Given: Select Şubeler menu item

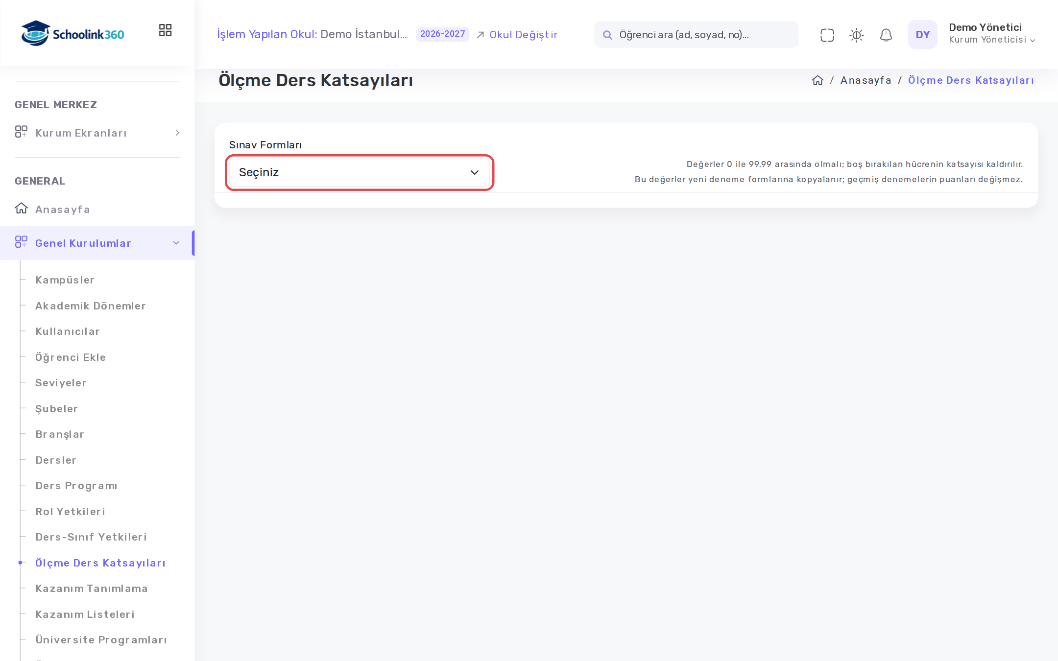Looking at the screenshot, I should [56, 409].
